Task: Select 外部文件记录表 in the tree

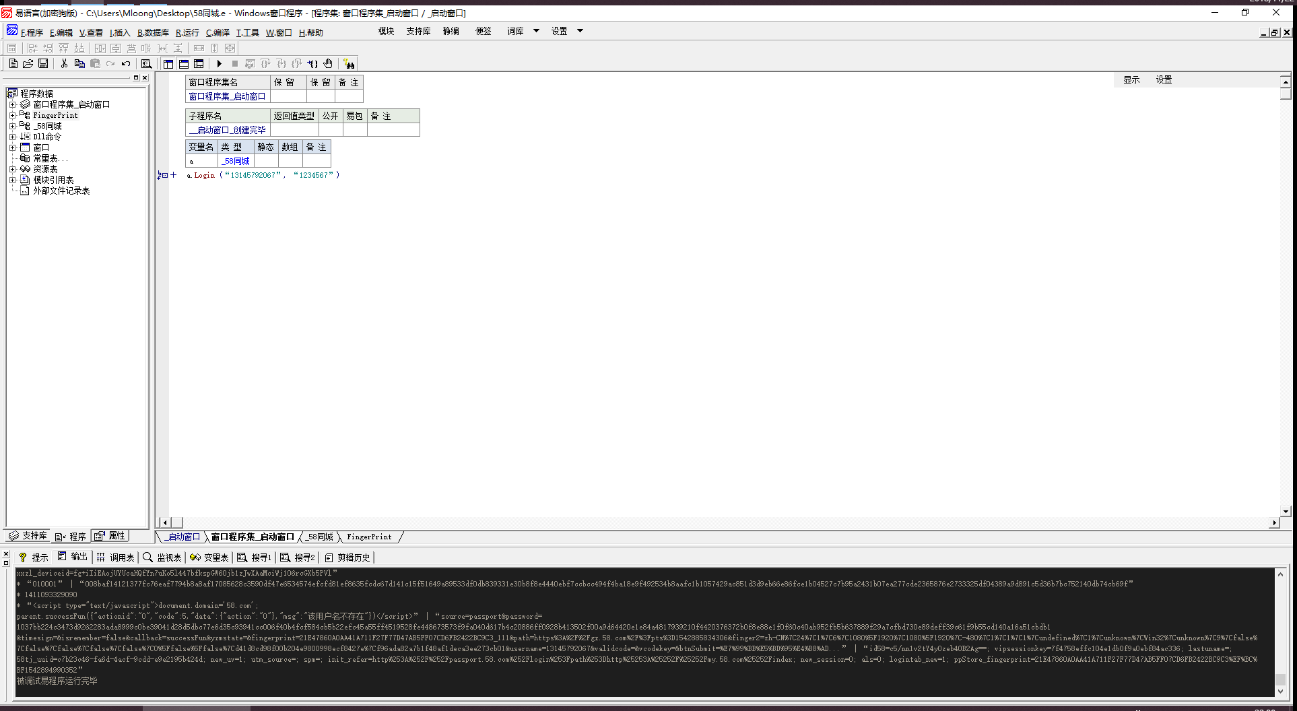Action: tap(61, 191)
